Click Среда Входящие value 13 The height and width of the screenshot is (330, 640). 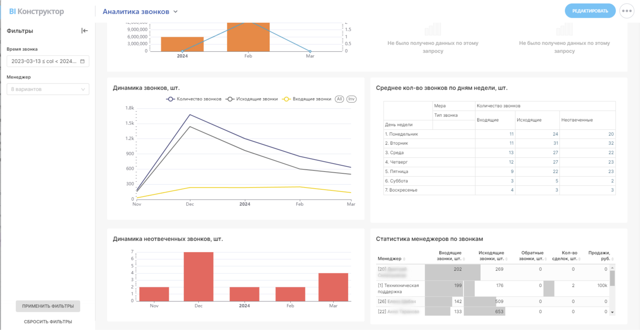coord(511,152)
